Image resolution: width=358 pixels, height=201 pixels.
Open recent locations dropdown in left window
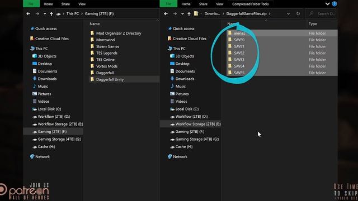[x=45, y=13]
